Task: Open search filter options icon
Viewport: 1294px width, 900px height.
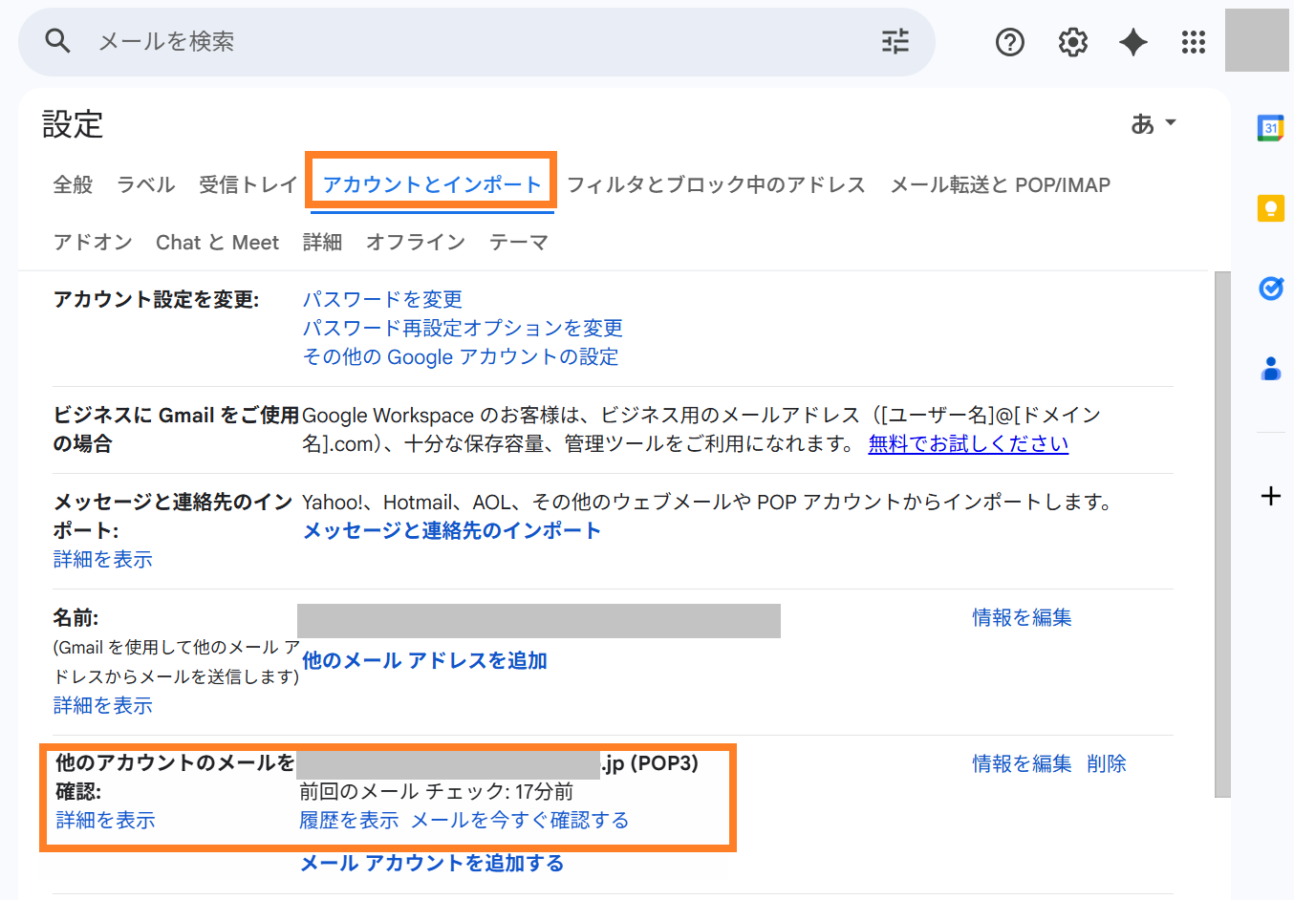Action: pos(895,41)
